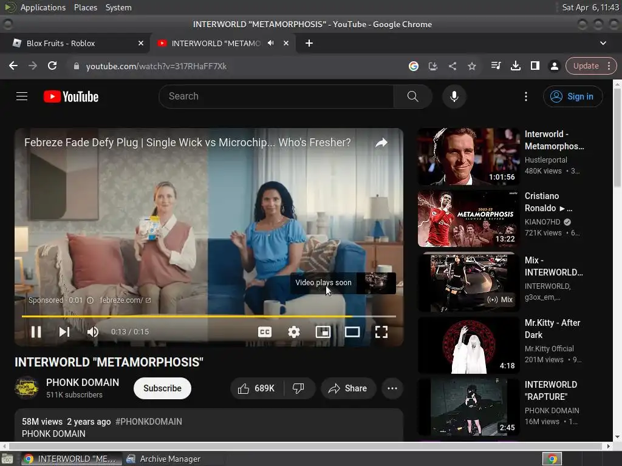Viewport: 622px width, 466px height.
Task: Open ad info circle icon
Action: point(91,300)
